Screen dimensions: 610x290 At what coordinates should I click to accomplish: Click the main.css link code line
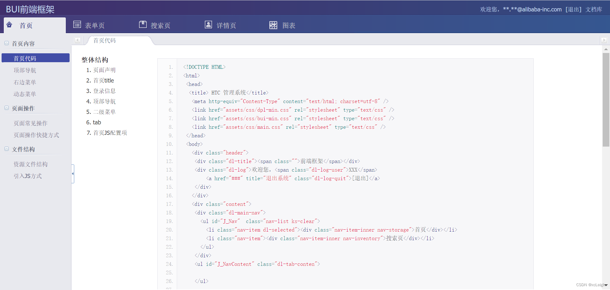coord(288,127)
